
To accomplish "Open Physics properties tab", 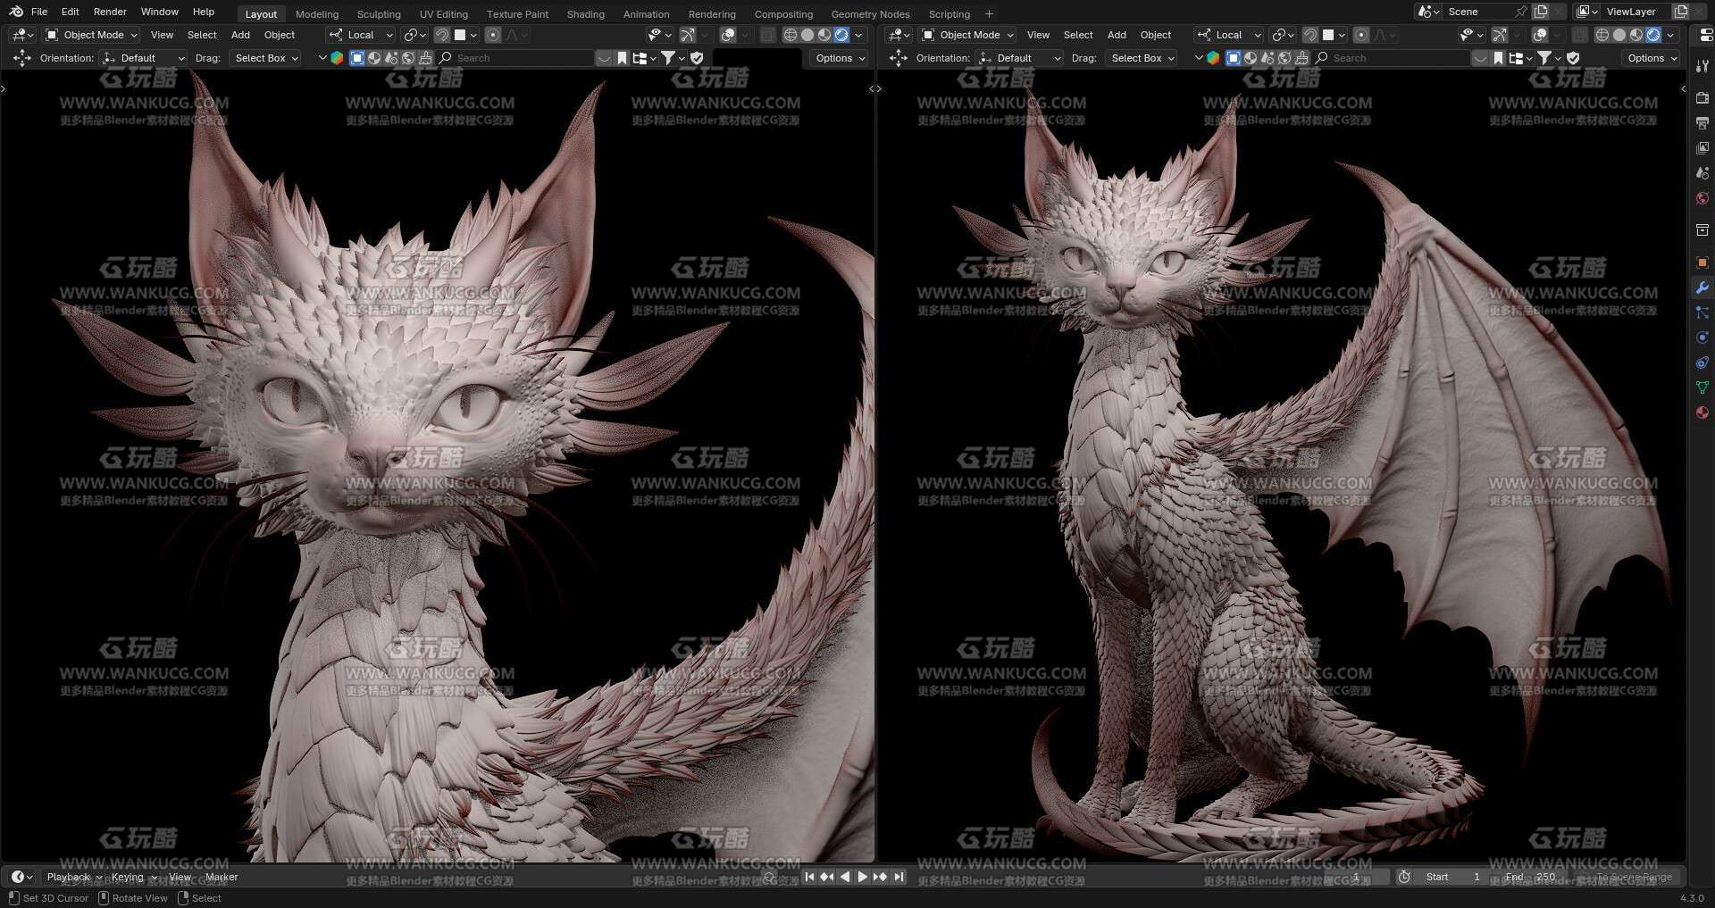I will coord(1702,337).
